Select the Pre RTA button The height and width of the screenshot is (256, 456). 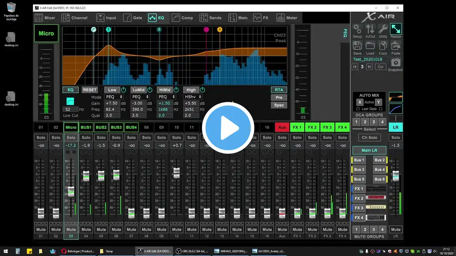point(279,97)
